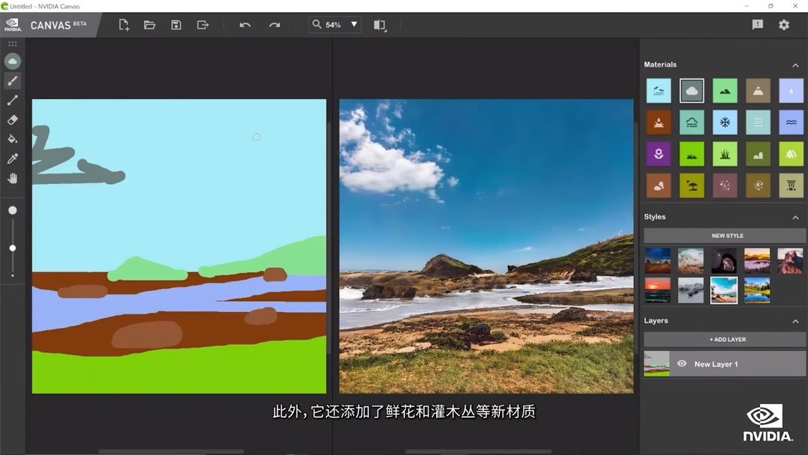
Task: Create a new canvas file
Action: (x=123, y=25)
